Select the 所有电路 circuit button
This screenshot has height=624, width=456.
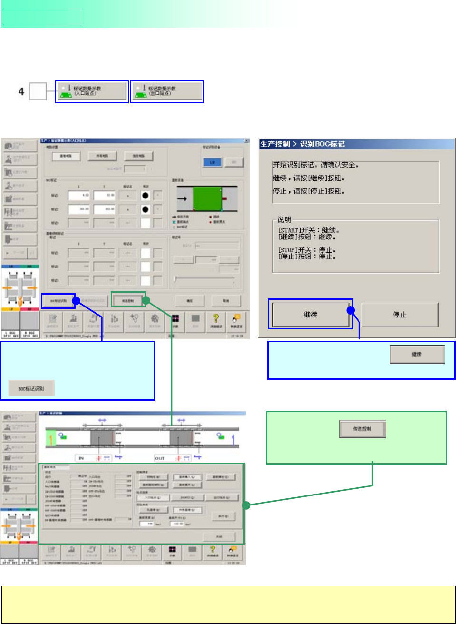102,156
